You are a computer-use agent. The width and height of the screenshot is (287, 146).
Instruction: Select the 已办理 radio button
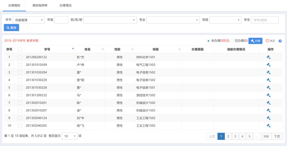(x=232, y=41)
